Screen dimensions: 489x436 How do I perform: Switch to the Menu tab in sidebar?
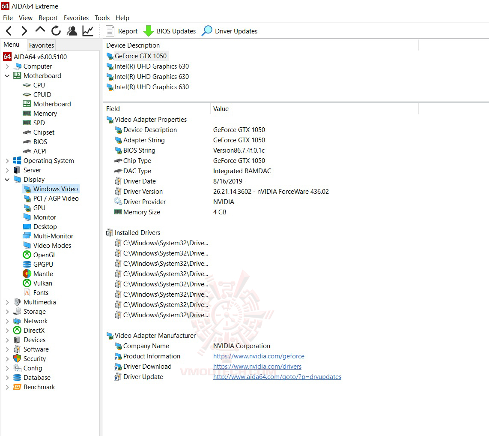point(12,45)
